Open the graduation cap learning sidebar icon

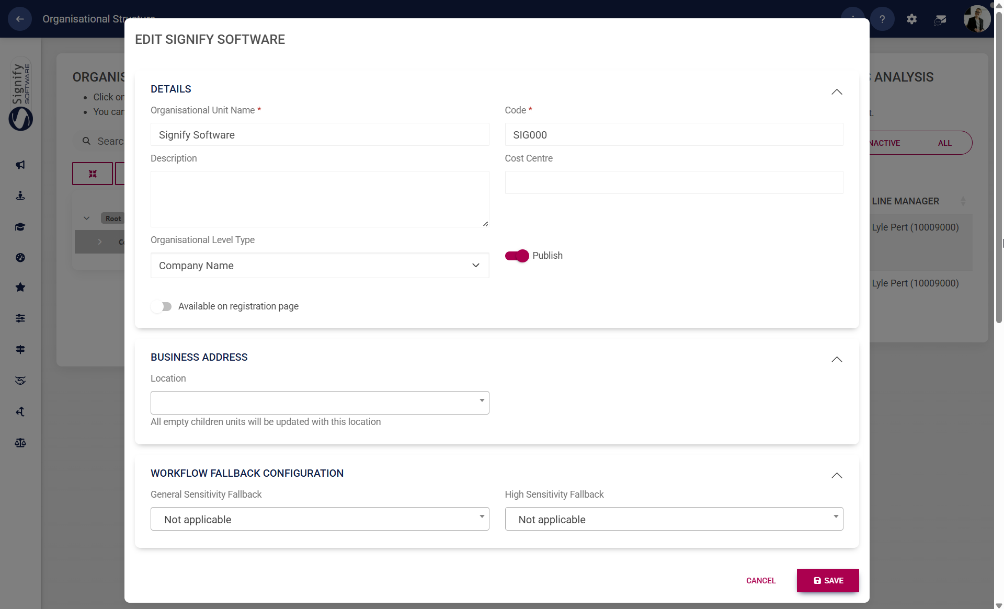tap(20, 227)
